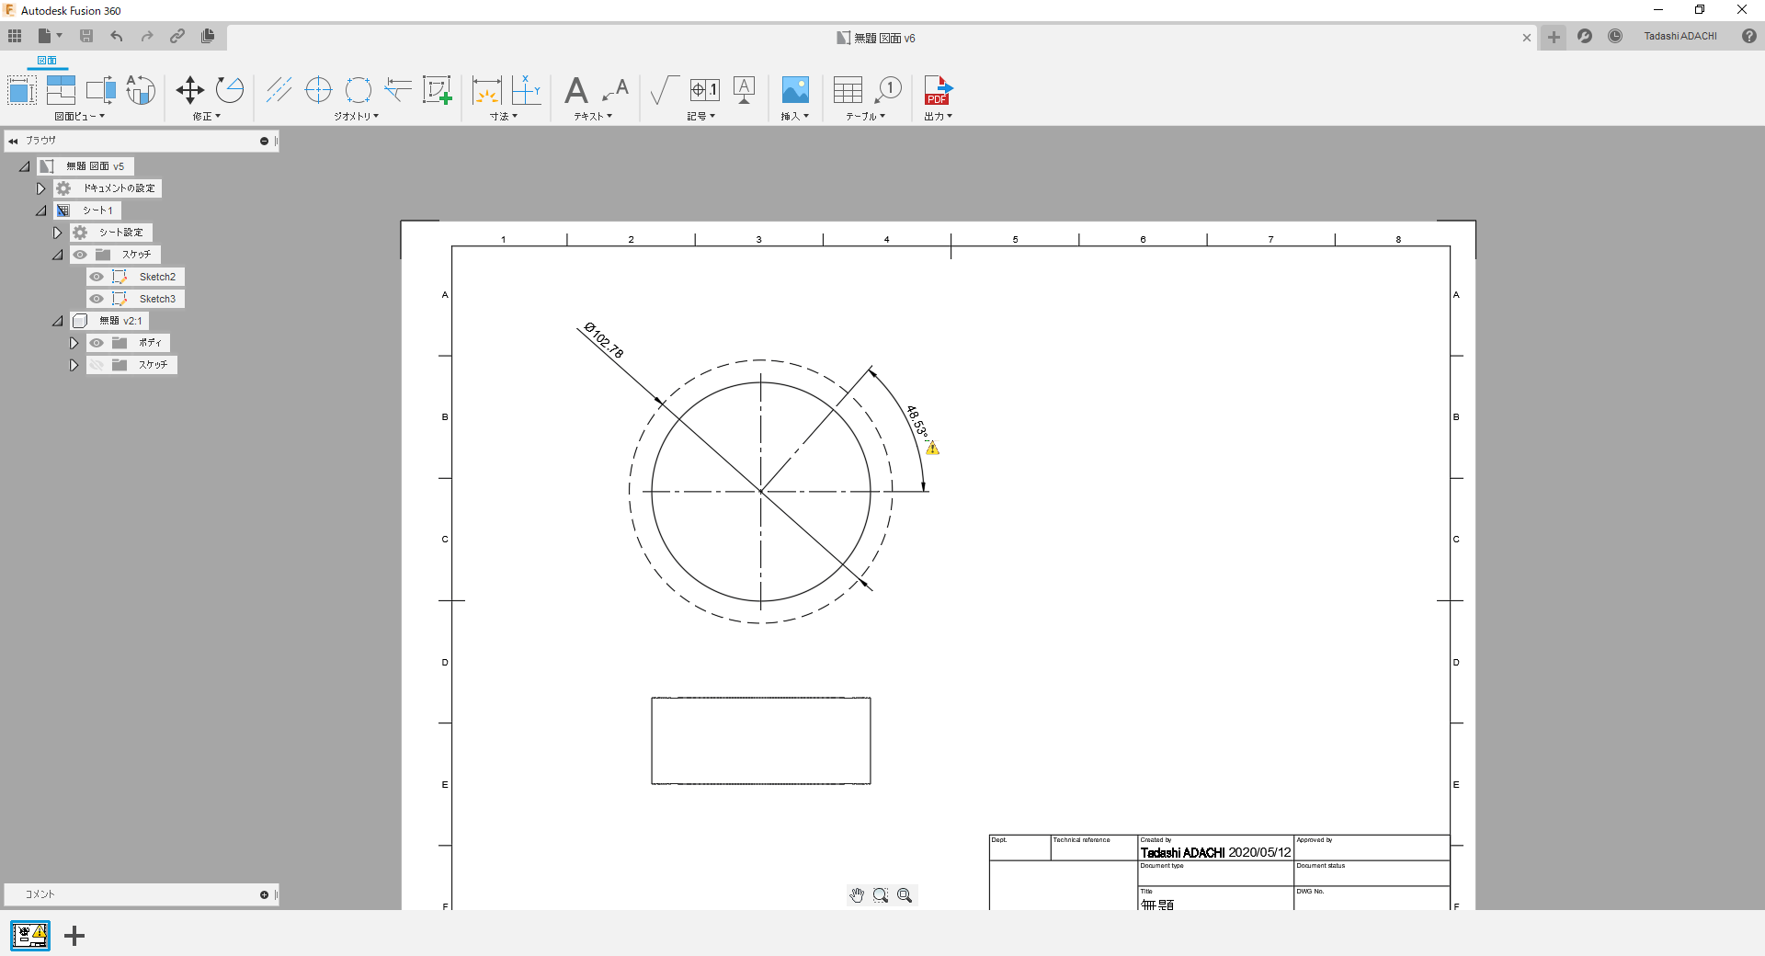Click the Create Sketch tool icon
1765x956 pixels.
(x=438, y=90)
